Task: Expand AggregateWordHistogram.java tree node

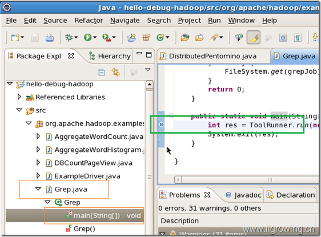Action: [x=38, y=150]
